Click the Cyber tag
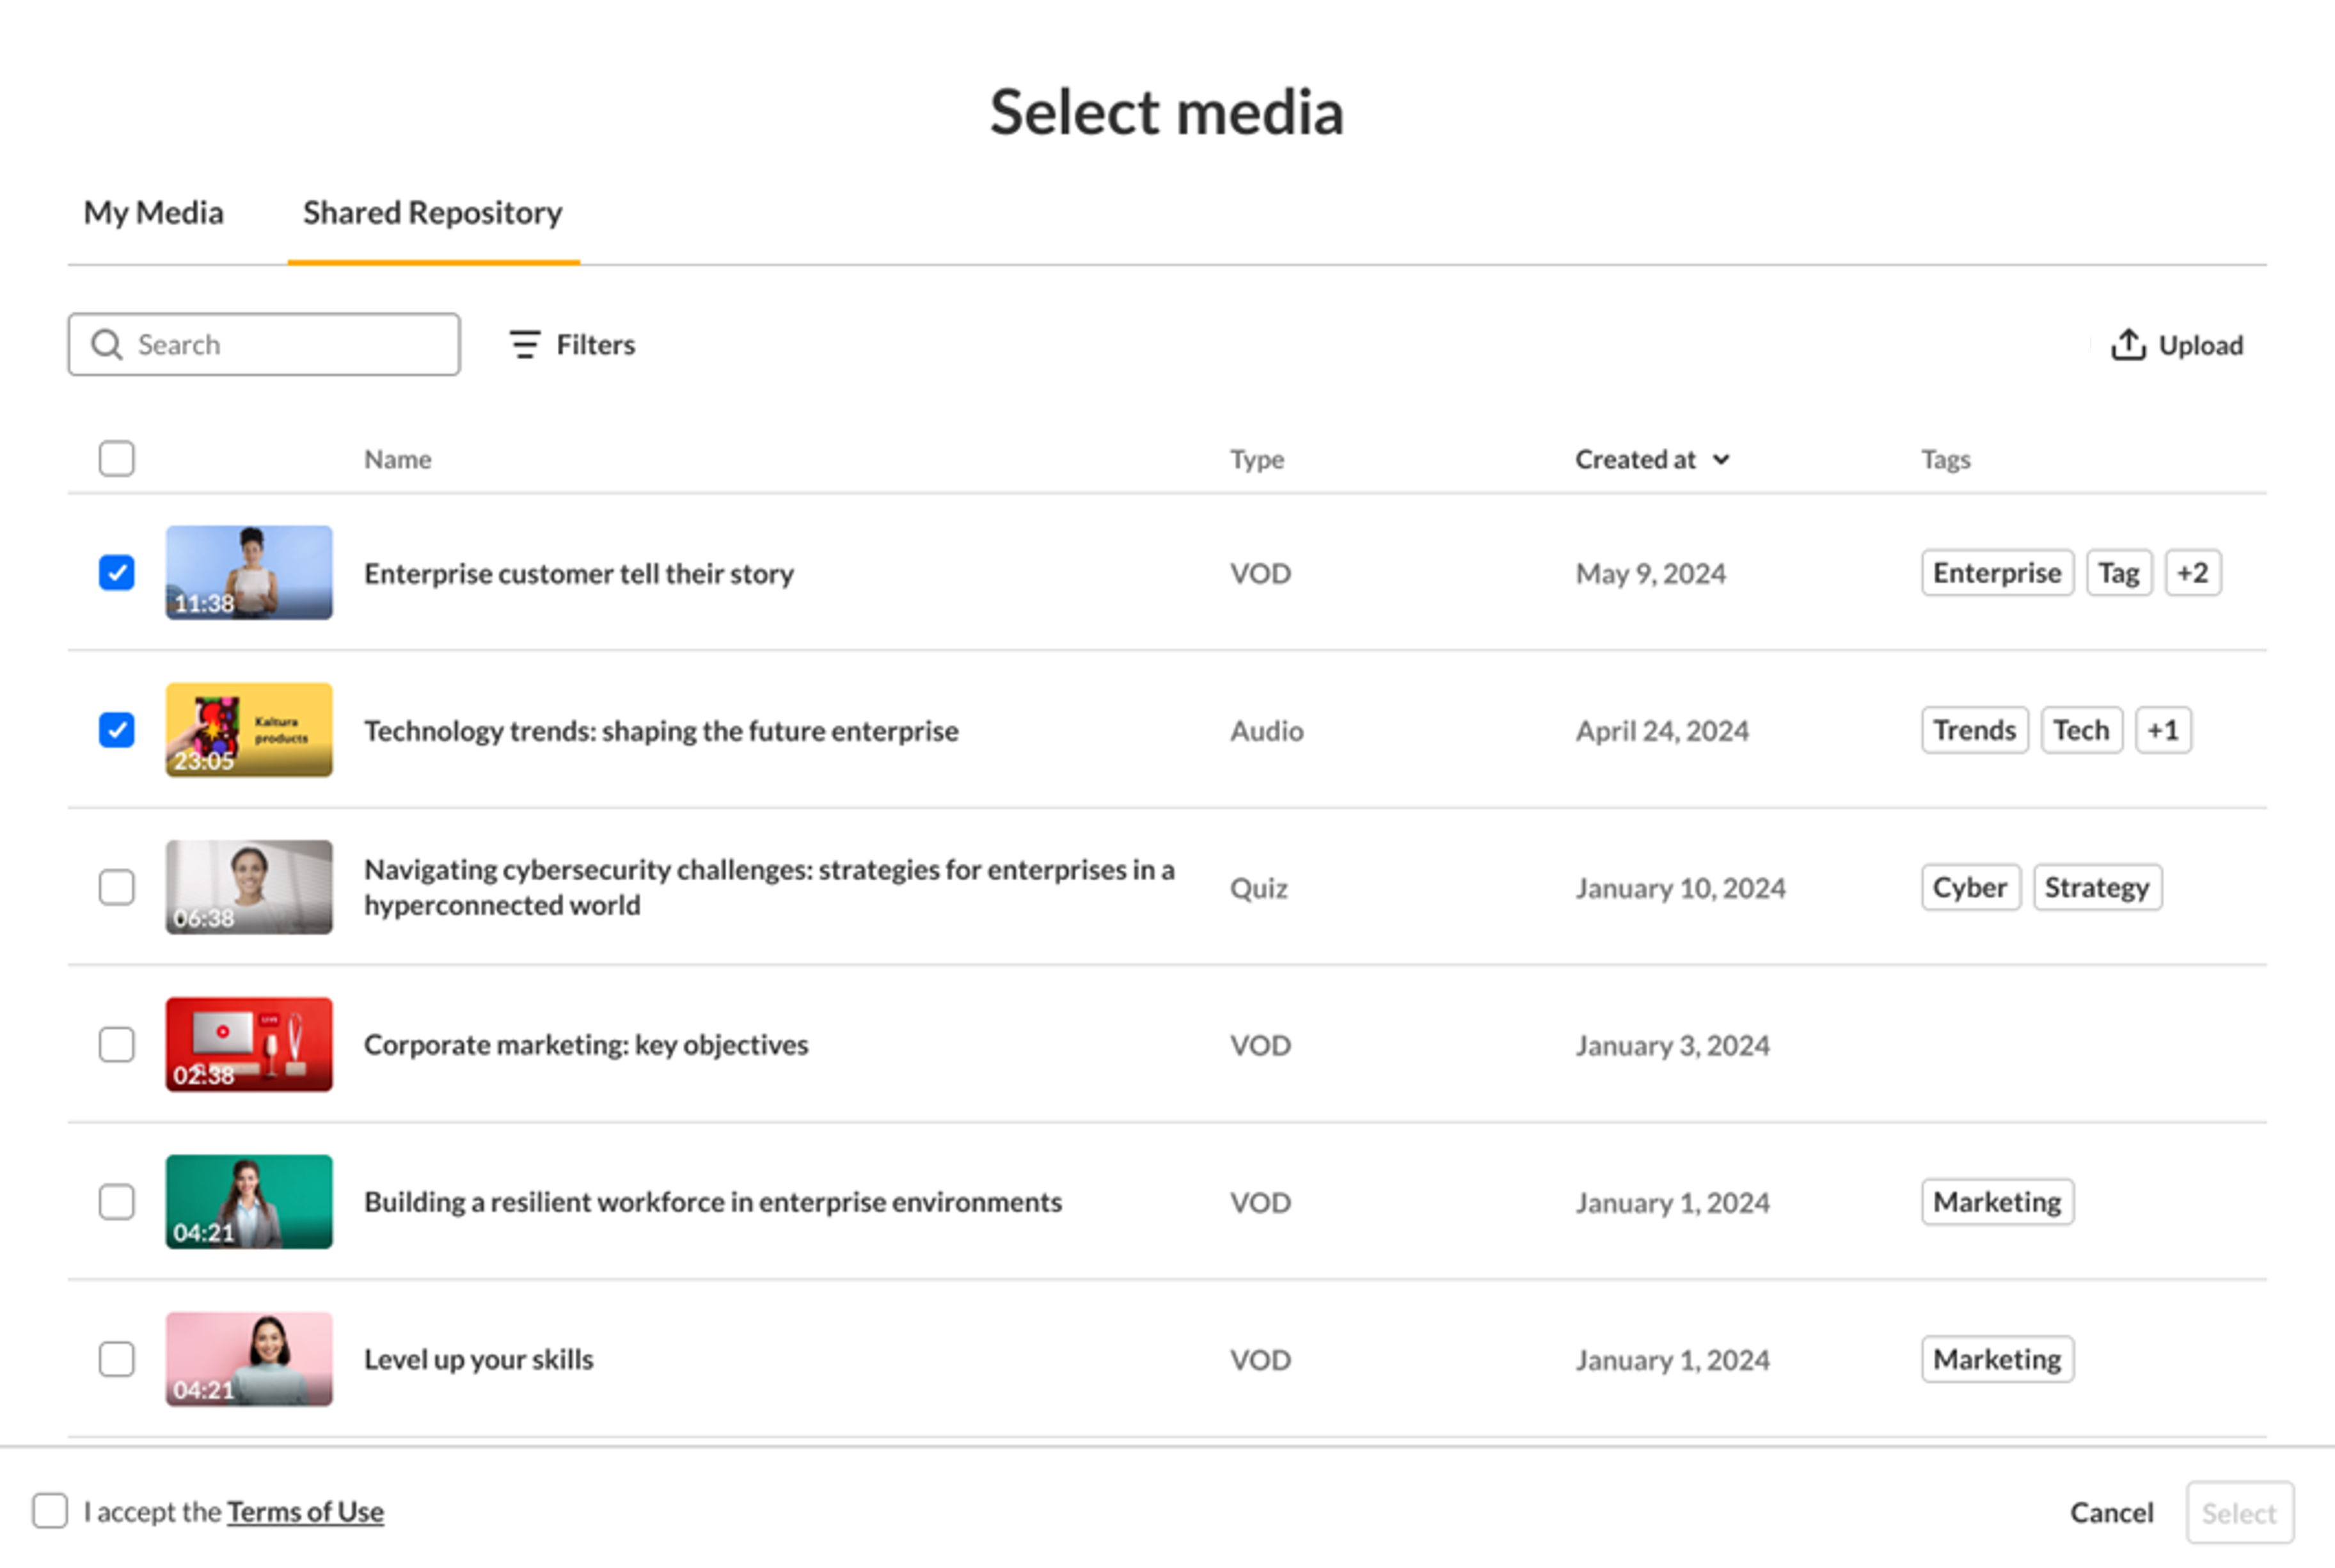2335x1568 pixels. tap(1969, 888)
